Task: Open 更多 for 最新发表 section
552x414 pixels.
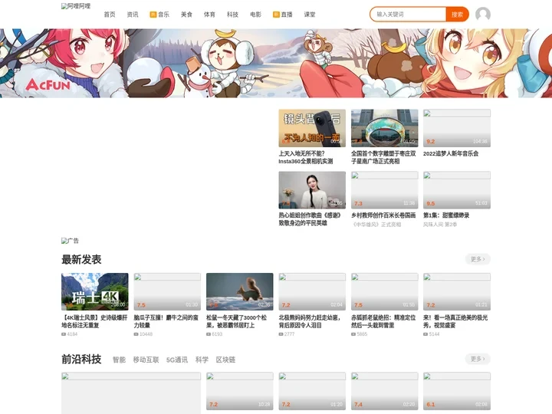Action: [x=478, y=259]
